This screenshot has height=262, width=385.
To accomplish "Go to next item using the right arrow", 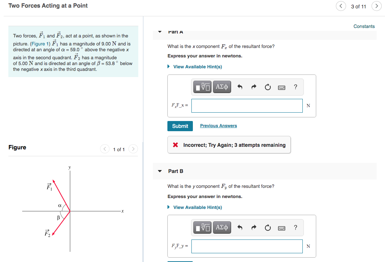I will coord(377,6).
